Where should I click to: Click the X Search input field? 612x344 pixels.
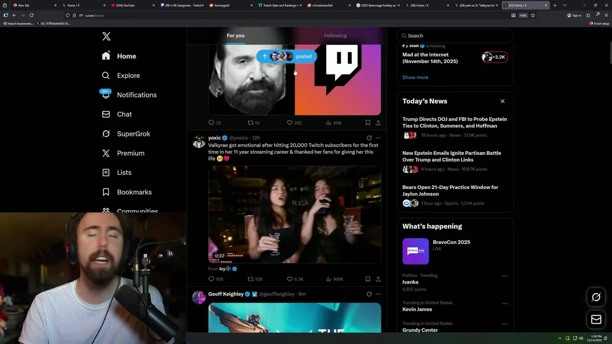coord(455,36)
